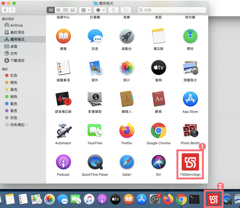Click the Share toolbar button
The height and width of the screenshot is (208, 240).
113,10
